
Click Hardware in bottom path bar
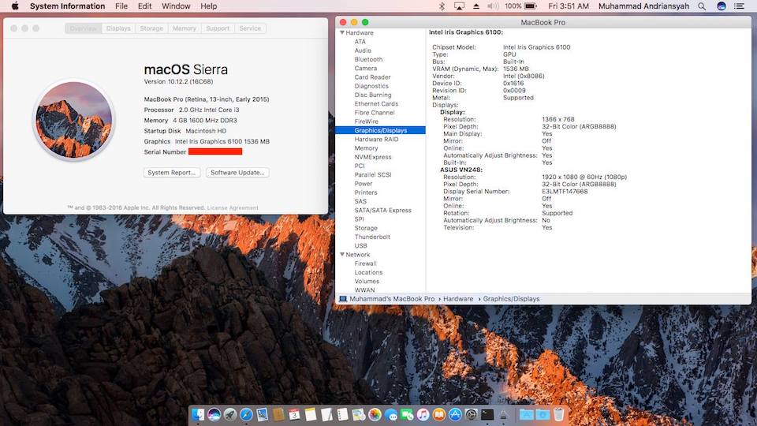coord(458,299)
